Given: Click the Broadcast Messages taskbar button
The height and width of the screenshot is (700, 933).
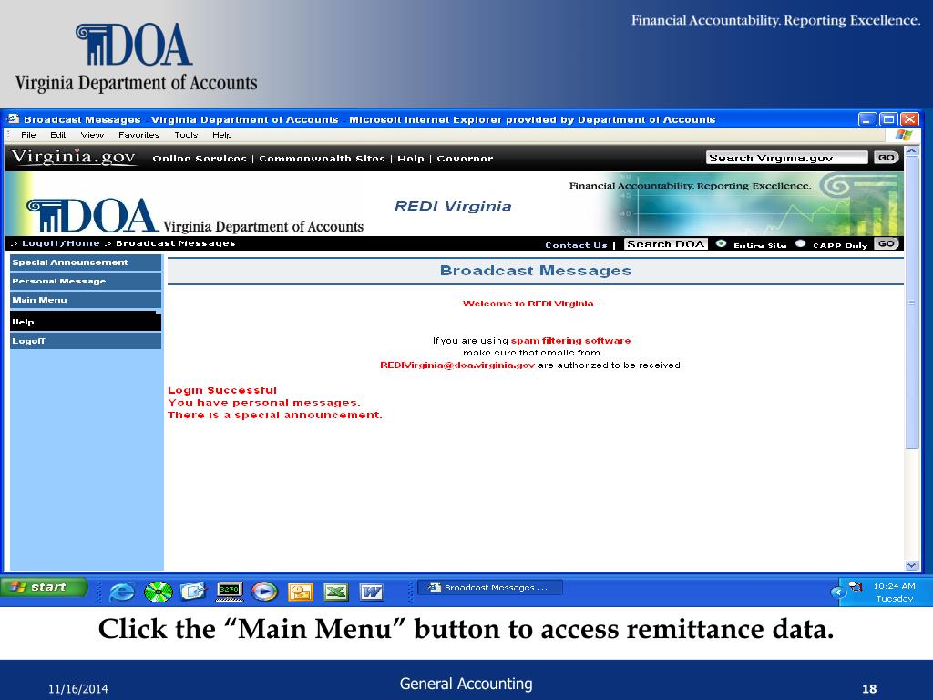Looking at the screenshot, I should pyautogui.click(x=491, y=588).
